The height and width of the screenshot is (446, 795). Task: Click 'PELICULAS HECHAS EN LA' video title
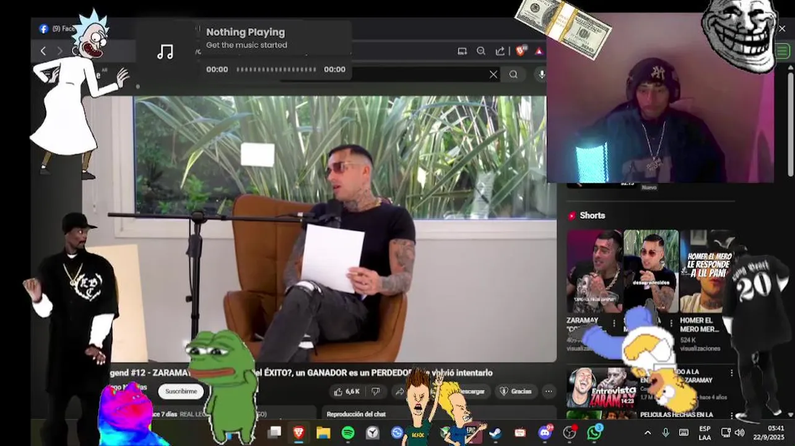[x=676, y=414]
